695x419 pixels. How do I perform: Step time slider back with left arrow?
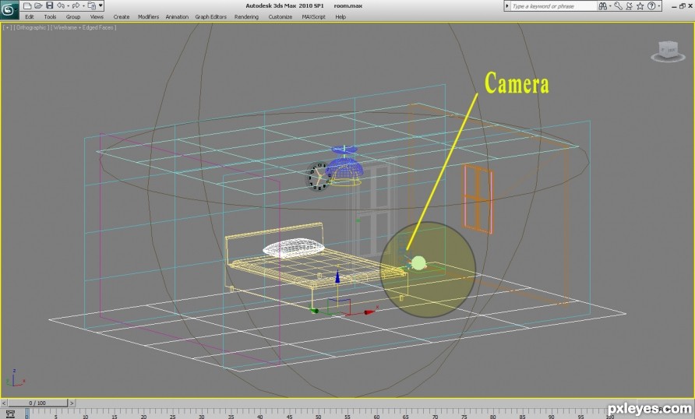click(x=4, y=403)
